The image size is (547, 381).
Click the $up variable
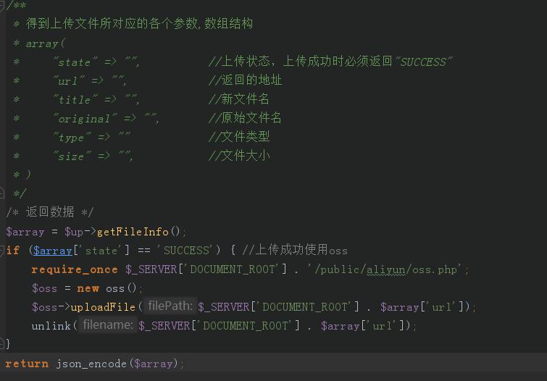73,232
